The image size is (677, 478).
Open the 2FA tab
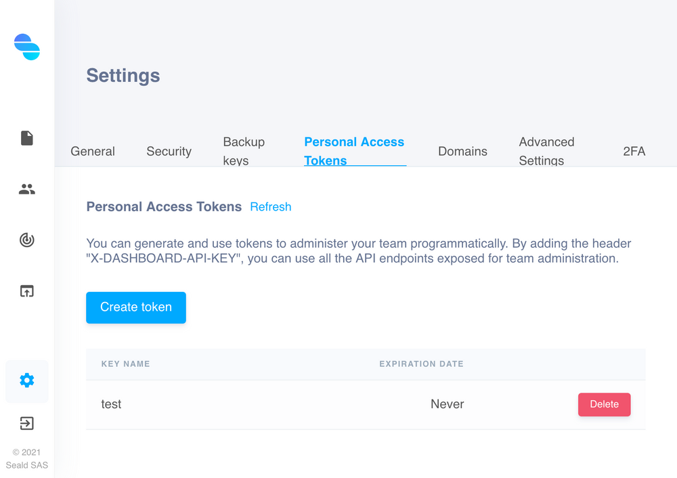pyautogui.click(x=634, y=151)
